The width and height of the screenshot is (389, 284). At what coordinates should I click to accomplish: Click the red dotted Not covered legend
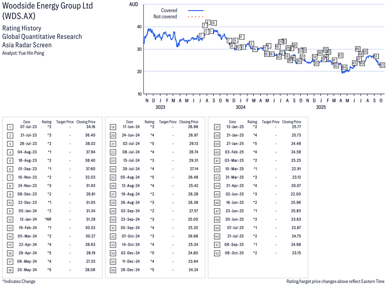(x=196, y=17)
